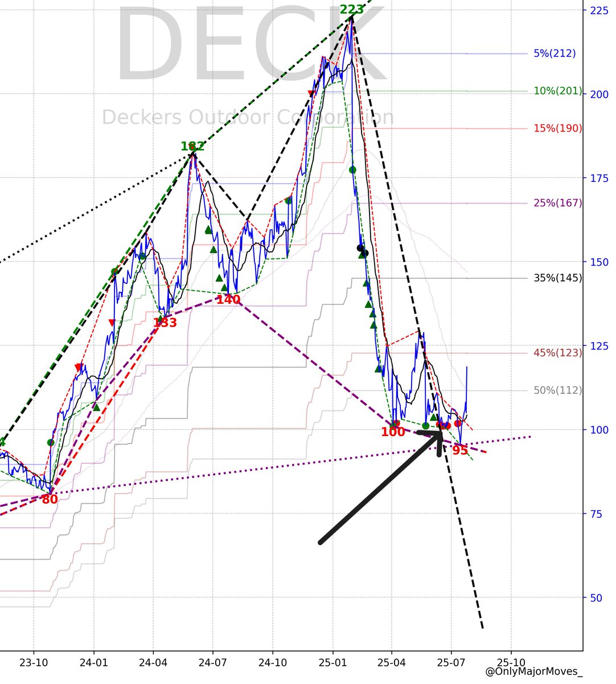Click the blue 100 tick on price axis
This screenshot has height=684, width=616.
pos(599,429)
